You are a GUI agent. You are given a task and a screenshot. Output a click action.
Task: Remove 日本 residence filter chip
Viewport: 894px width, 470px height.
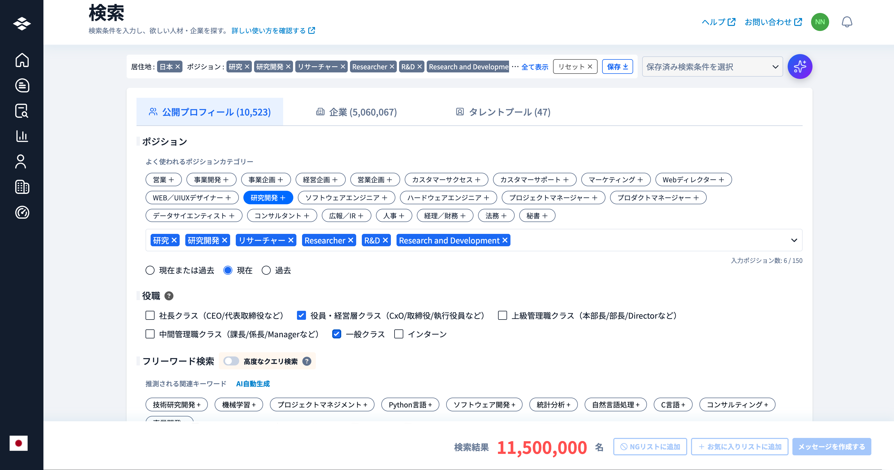click(178, 66)
